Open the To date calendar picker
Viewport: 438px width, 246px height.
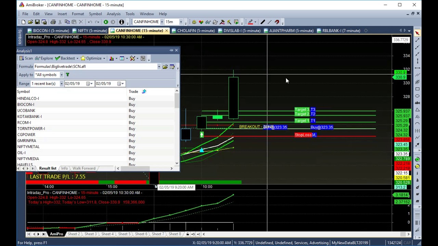(120, 84)
